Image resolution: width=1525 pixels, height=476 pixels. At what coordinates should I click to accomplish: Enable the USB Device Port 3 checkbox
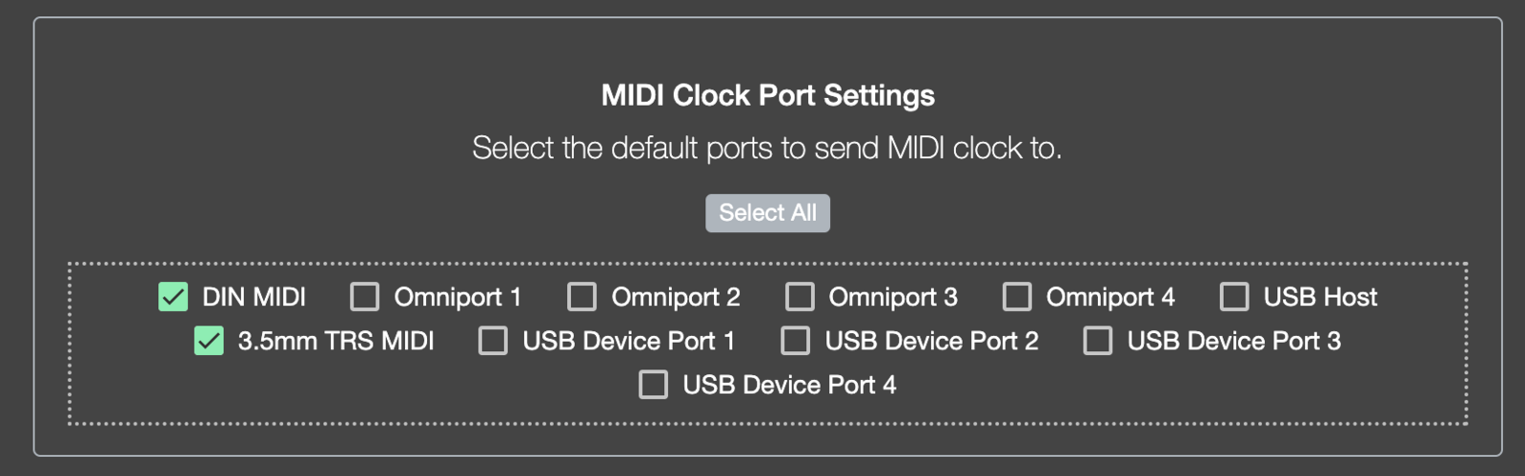coord(1098,341)
